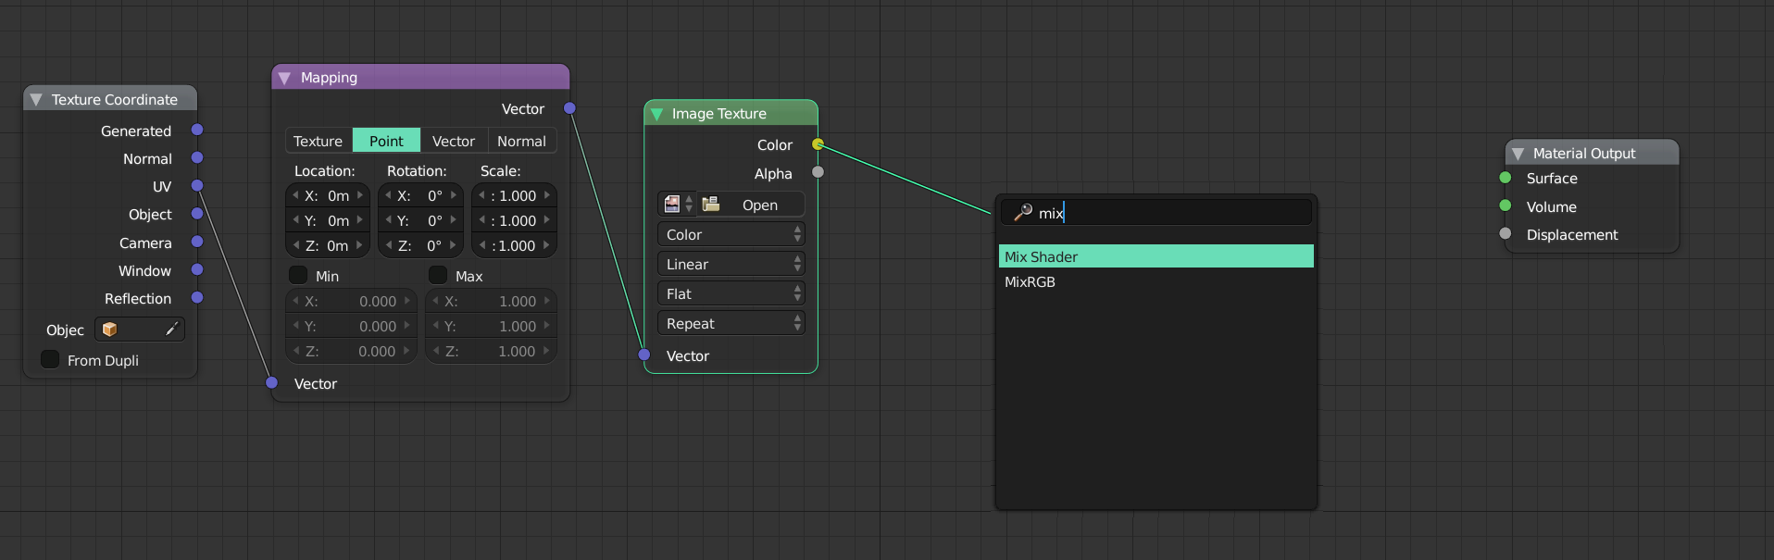The height and width of the screenshot is (560, 1774).
Task: Click the Generated output socket
Action: pyautogui.click(x=197, y=131)
